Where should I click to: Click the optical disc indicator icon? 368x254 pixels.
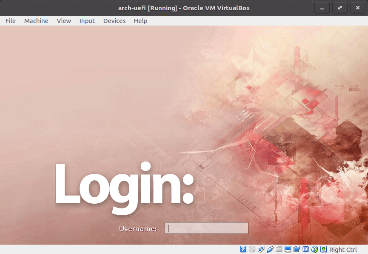(252, 249)
